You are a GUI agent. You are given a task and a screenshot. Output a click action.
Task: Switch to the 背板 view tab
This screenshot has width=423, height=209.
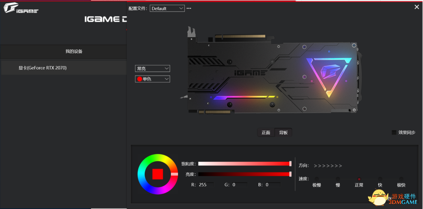(x=283, y=132)
